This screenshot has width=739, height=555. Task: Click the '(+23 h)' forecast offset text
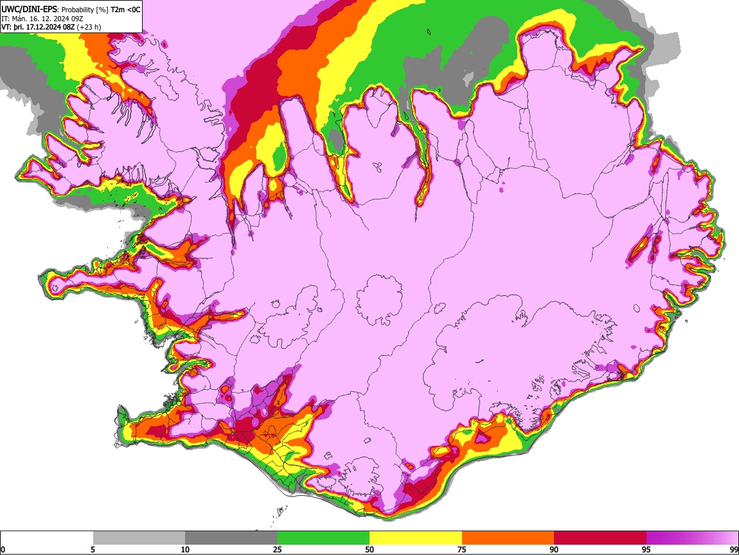point(89,27)
